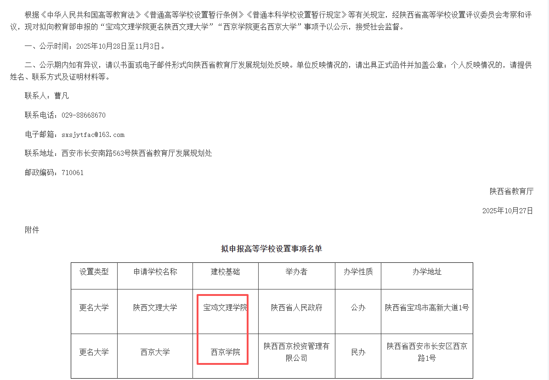This screenshot has width=549, height=380.
Task: Click the 西京大学 table cell
Action: [x=155, y=352]
